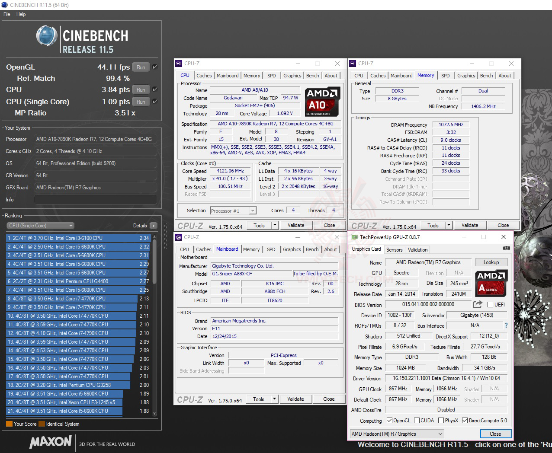Click the Cinebench title bar icon
The height and width of the screenshot is (453, 552).
tap(4, 5)
